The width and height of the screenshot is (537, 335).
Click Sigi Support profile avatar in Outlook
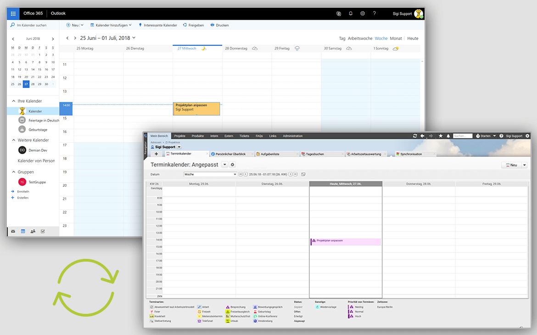[x=419, y=14]
